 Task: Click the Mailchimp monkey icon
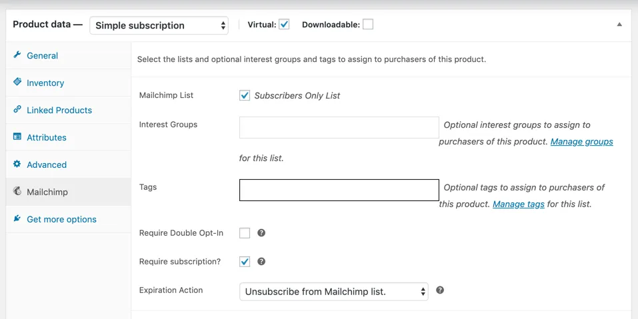17,191
